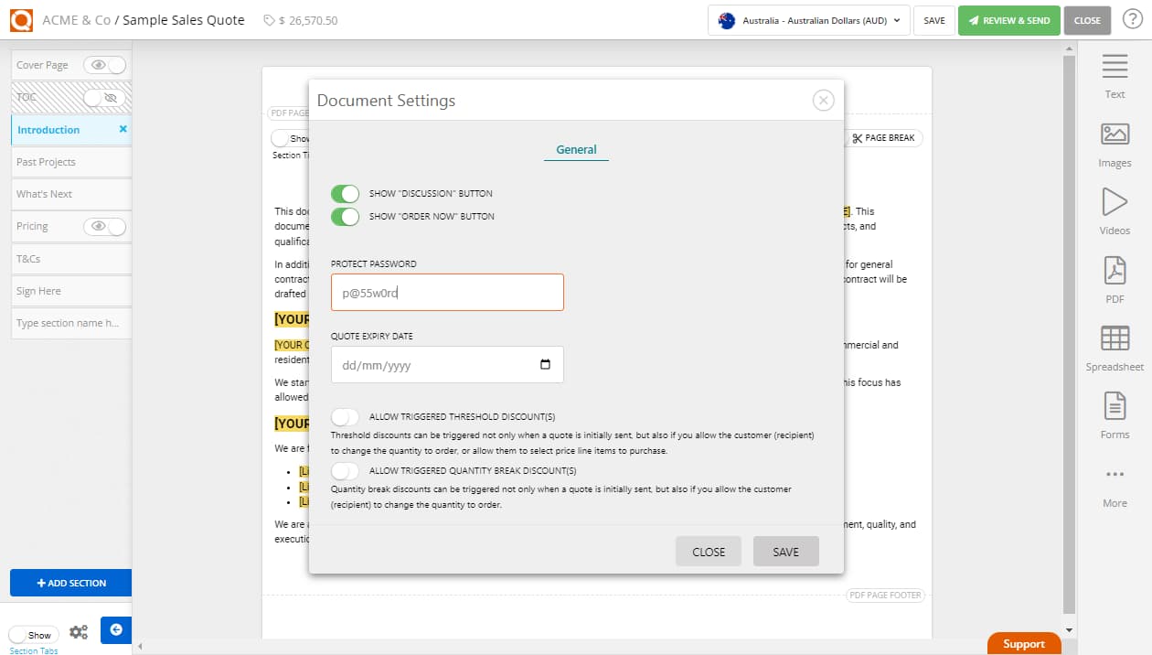Click the Review & Send button

1008,19
